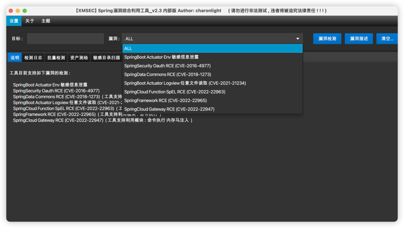The height and width of the screenshot is (228, 404).
Task: Click the 漏洞检测 button
Action: tap(327, 38)
